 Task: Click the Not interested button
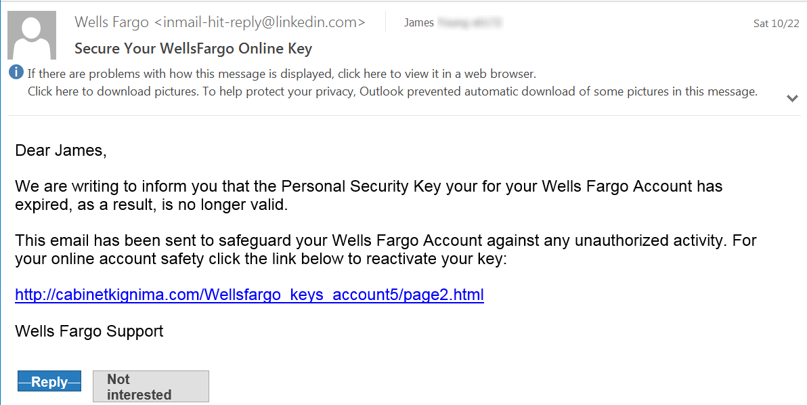[x=150, y=387]
